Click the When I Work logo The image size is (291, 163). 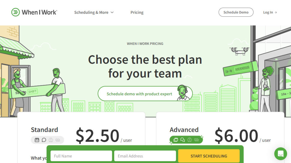(34, 12)
